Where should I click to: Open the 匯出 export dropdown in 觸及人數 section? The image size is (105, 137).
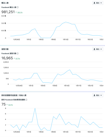tap(98, 3)
